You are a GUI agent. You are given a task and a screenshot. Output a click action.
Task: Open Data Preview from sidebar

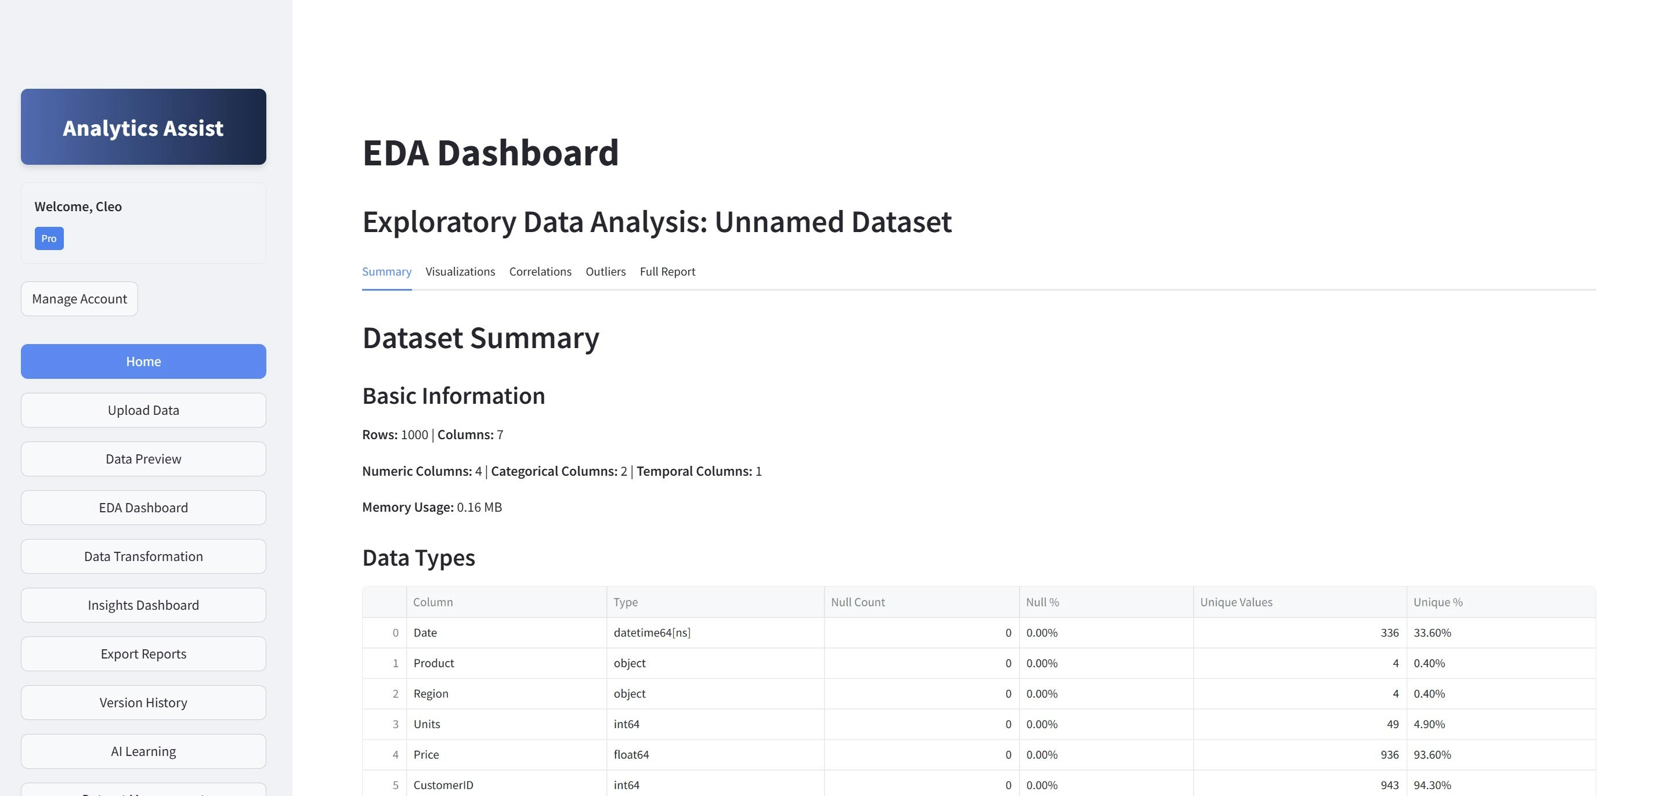143,459
